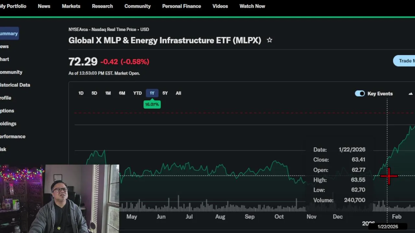Open the News menu
The width and height of the screenshot is (415, 233).
(x=44, y=6)
